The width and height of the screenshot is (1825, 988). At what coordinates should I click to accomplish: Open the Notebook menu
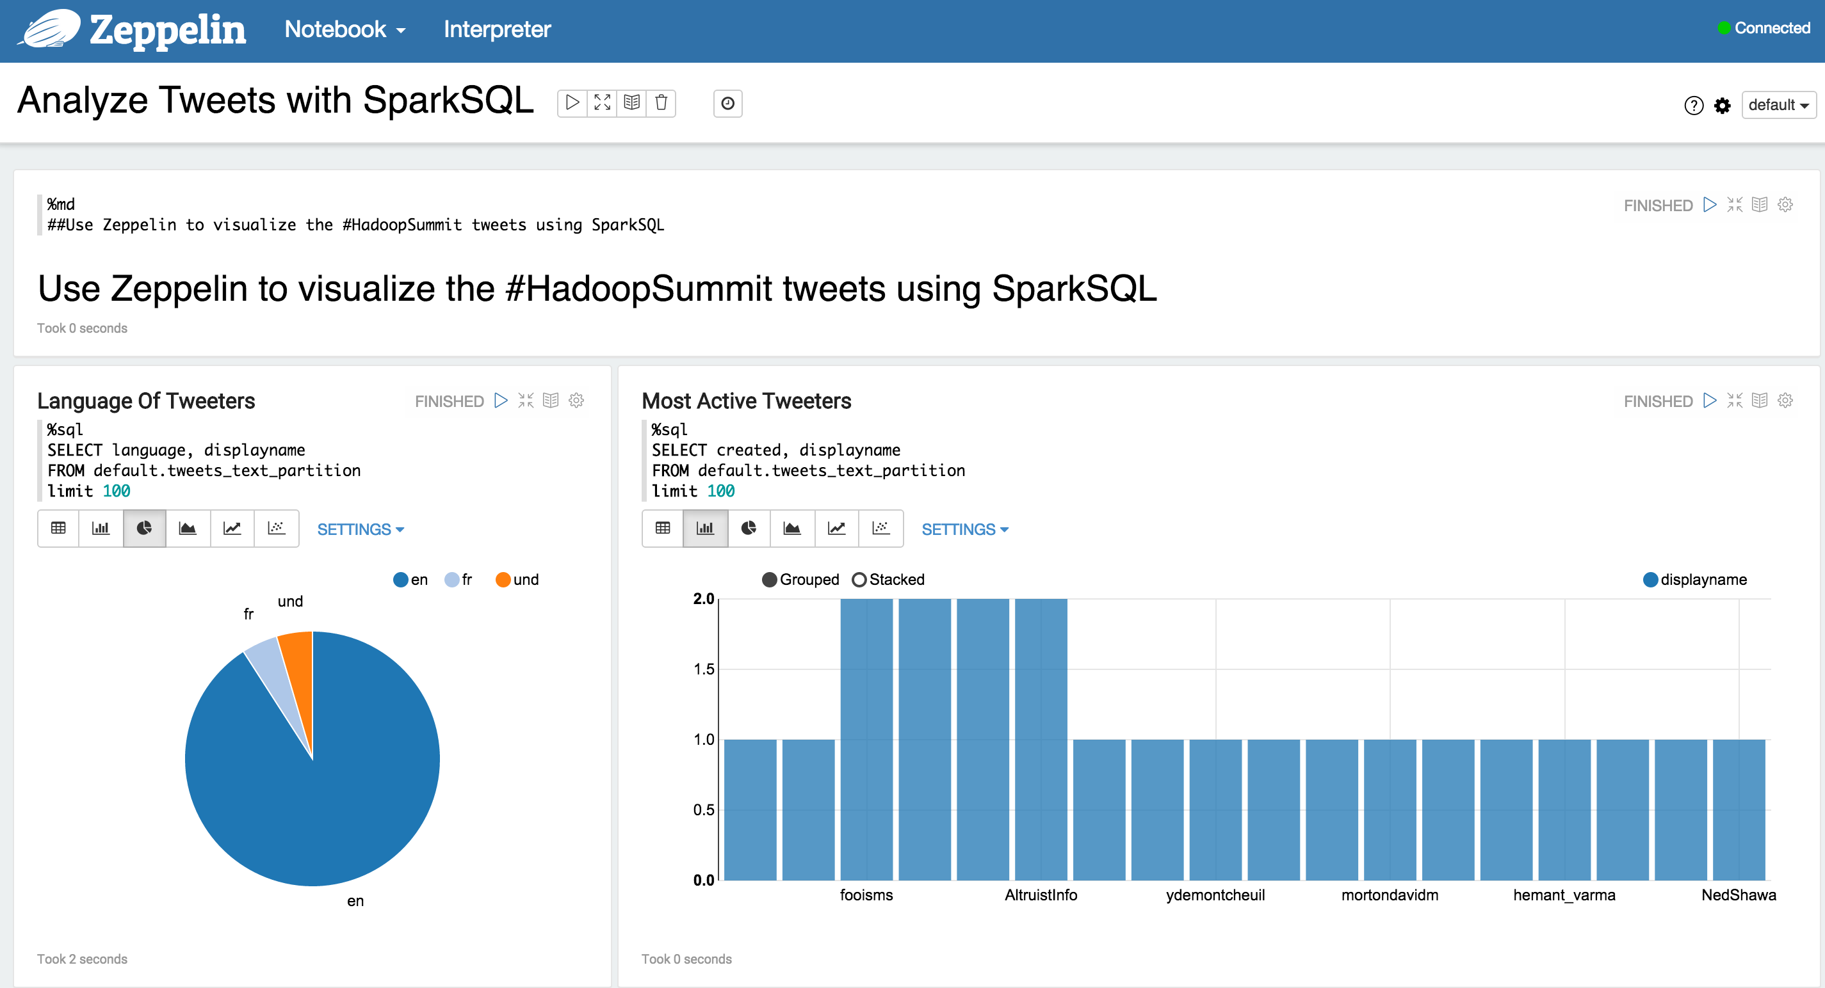tap(345, 29)
